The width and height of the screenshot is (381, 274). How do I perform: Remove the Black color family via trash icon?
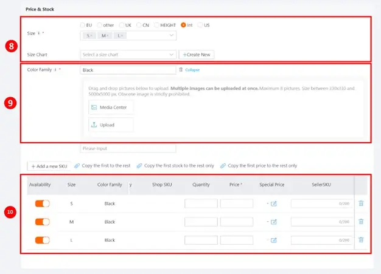[x=181, y=70]
